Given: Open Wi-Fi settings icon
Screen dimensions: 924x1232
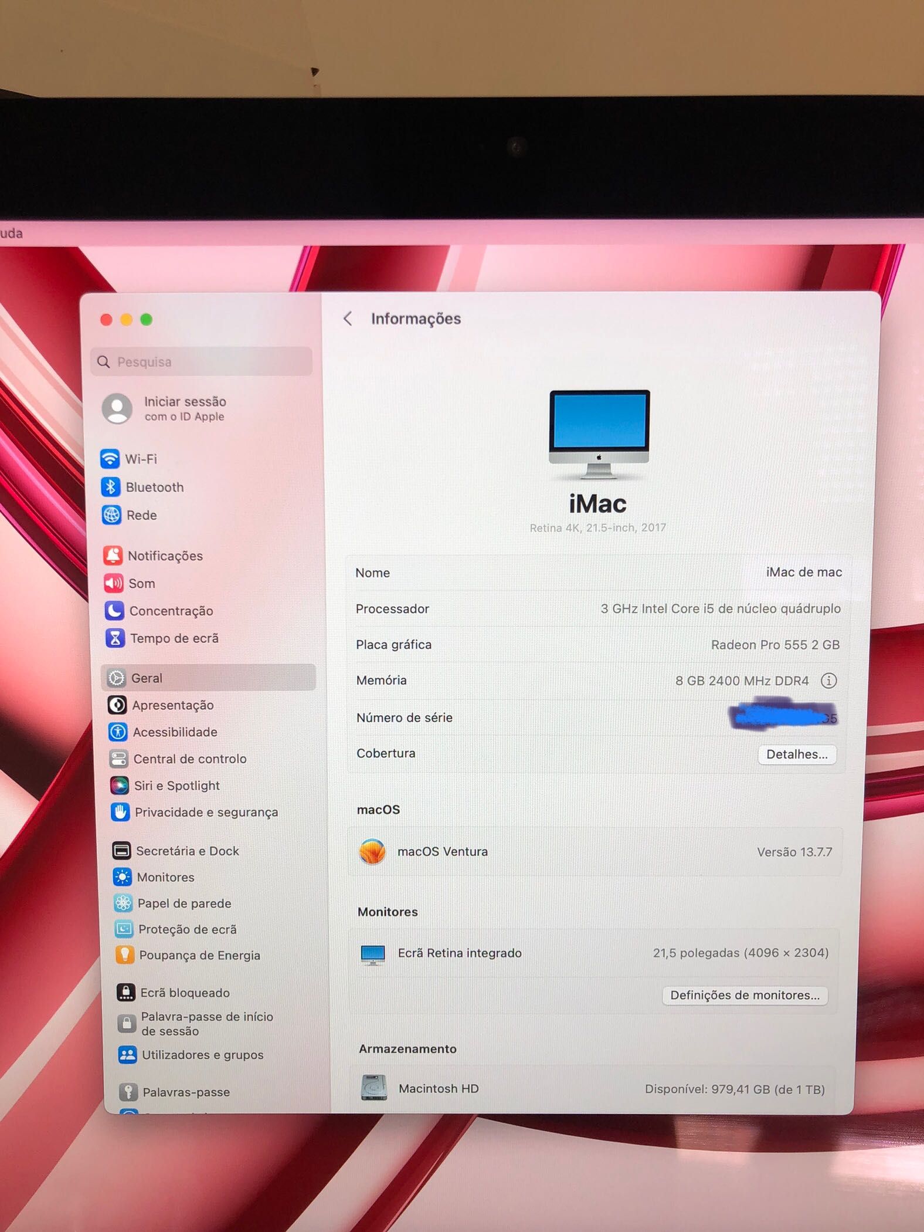Looking at the screenshot, I should 110,458.
